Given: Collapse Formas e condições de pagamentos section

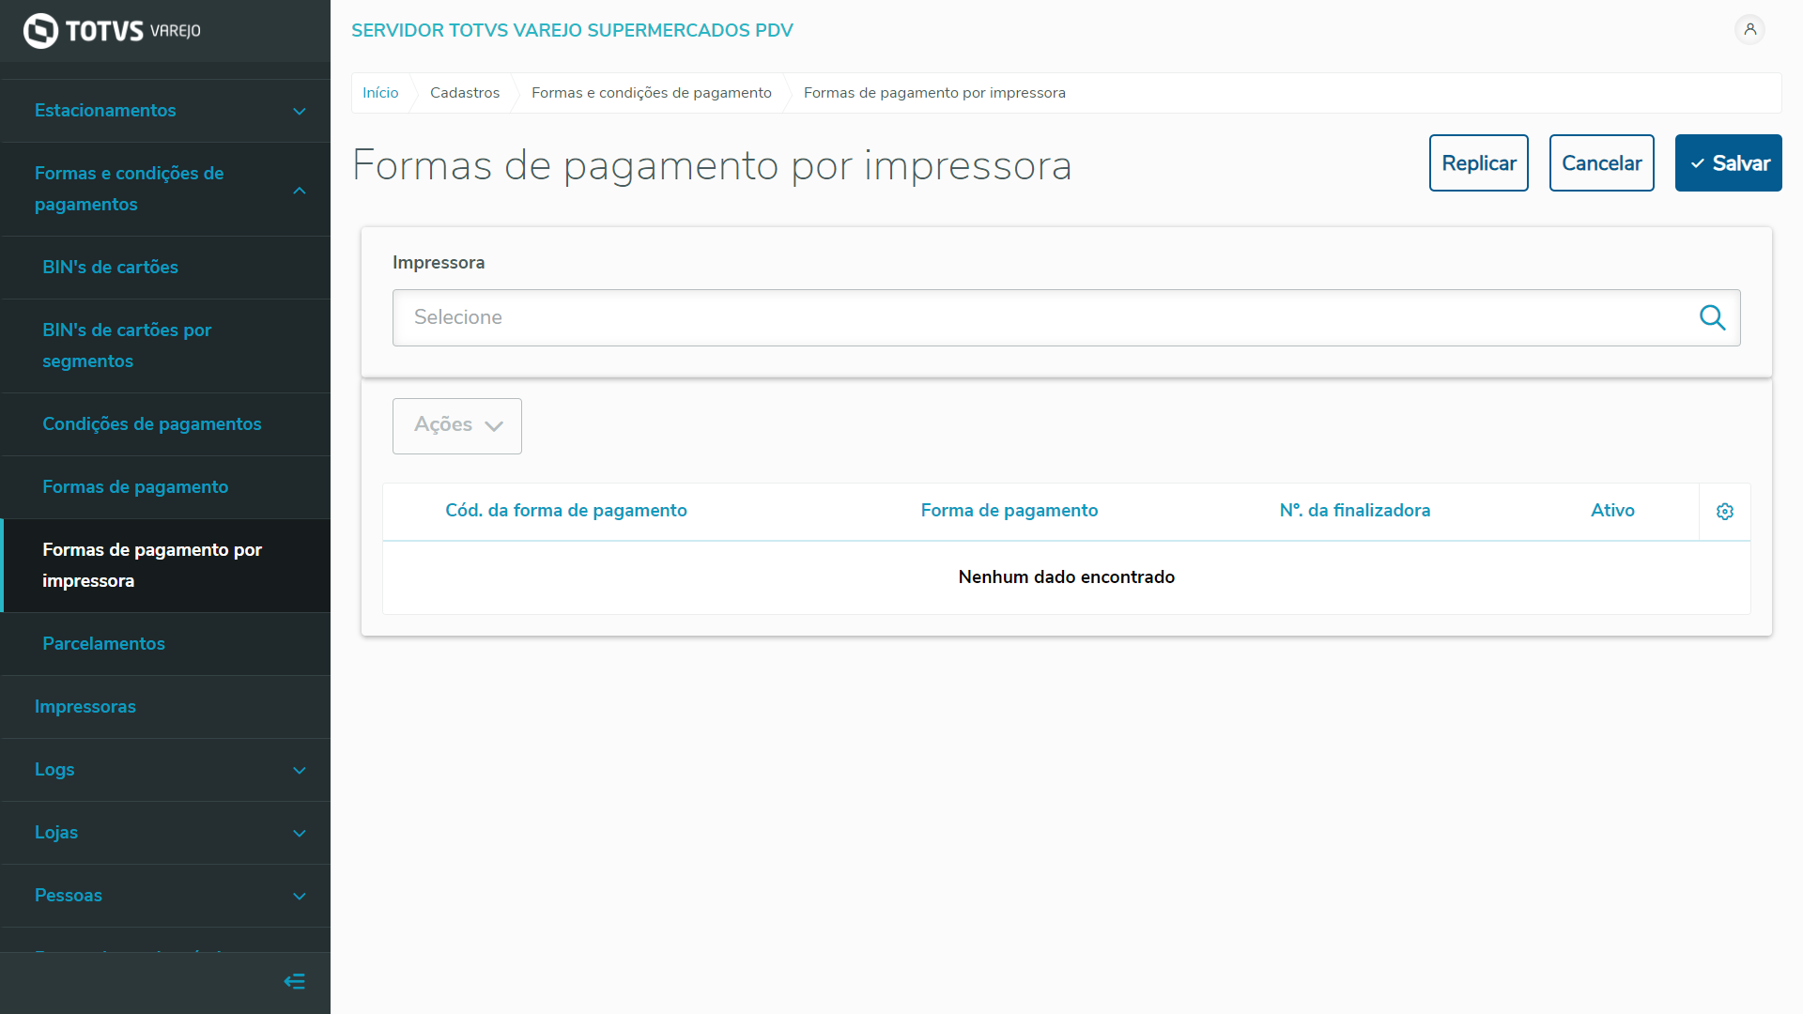Looking at the screenshot, I should [300, 190].
